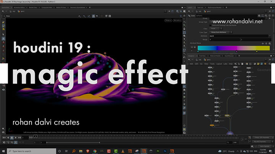Viewport: 275px width, 154px height.
Task: Open Chrome from the taskbar
Action: [x=95, y=151]
